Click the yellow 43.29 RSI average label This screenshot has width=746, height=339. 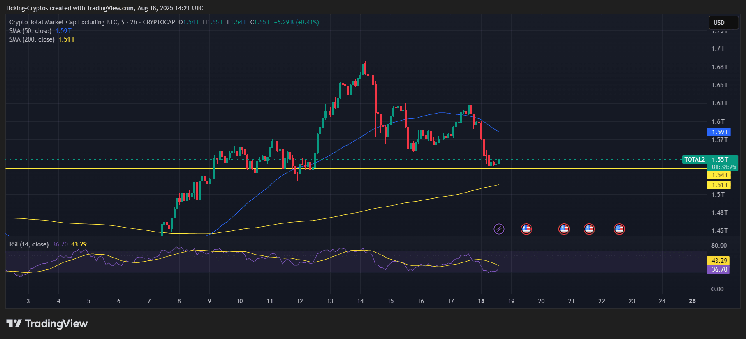coord(718,261)
